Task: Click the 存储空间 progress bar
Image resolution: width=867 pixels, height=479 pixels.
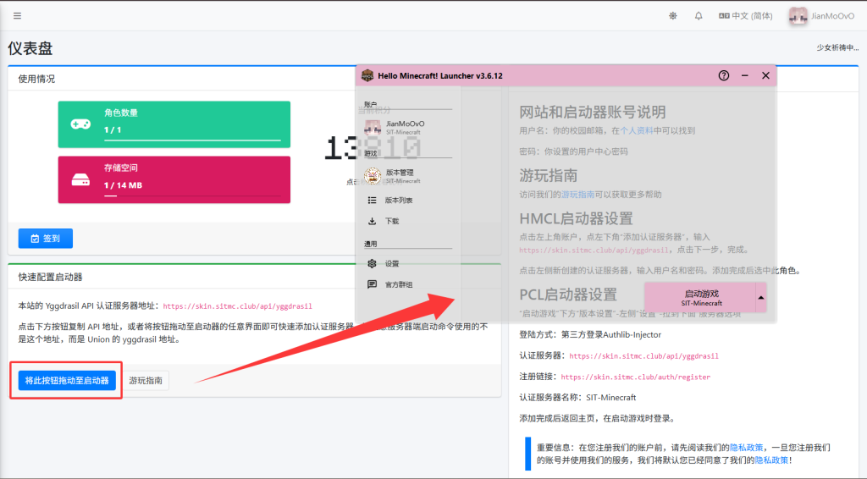Action: pyautogui.click(x=192, y=195)
